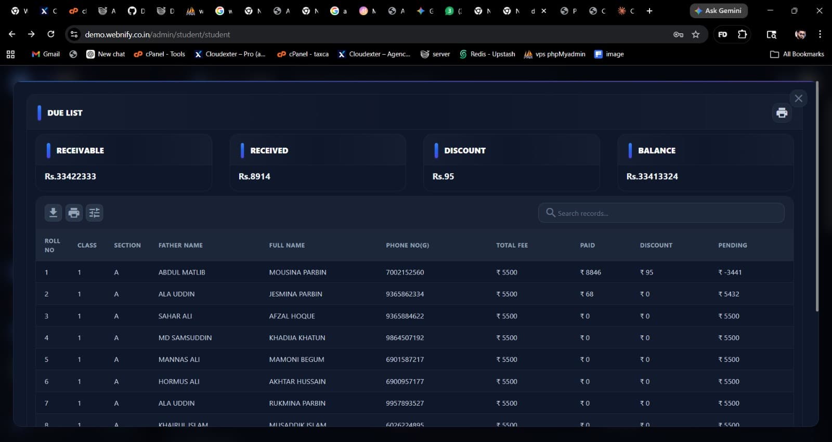Click the modal vertical scrollbar
This screenshot has height=442, width=832.
[x=817, y=198]
